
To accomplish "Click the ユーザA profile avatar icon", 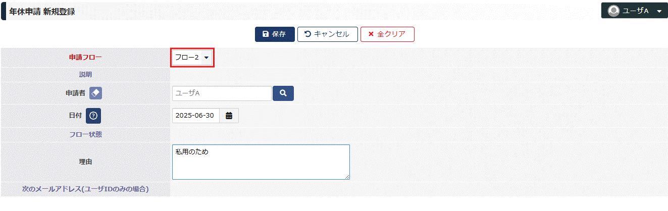I will pos(613,11).
